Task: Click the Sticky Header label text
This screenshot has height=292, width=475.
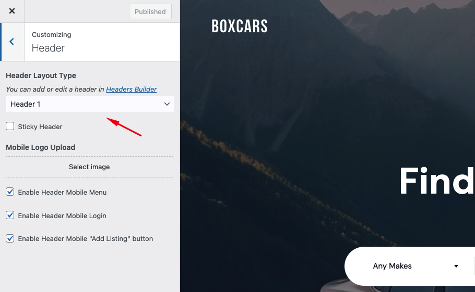Action: [40, 126]
